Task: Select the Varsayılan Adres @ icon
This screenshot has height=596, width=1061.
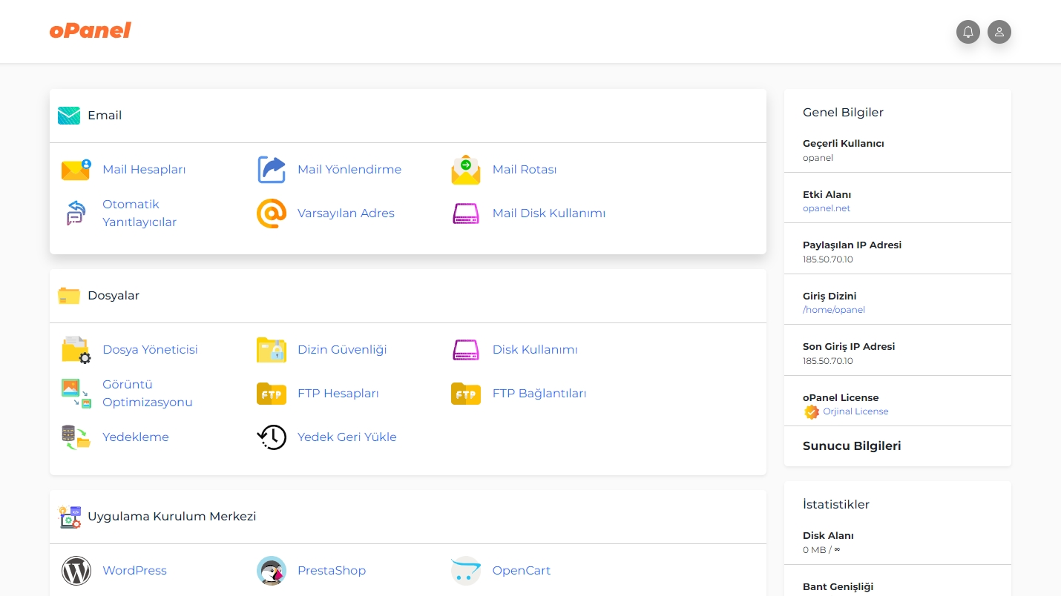Action: pos(272,213)
